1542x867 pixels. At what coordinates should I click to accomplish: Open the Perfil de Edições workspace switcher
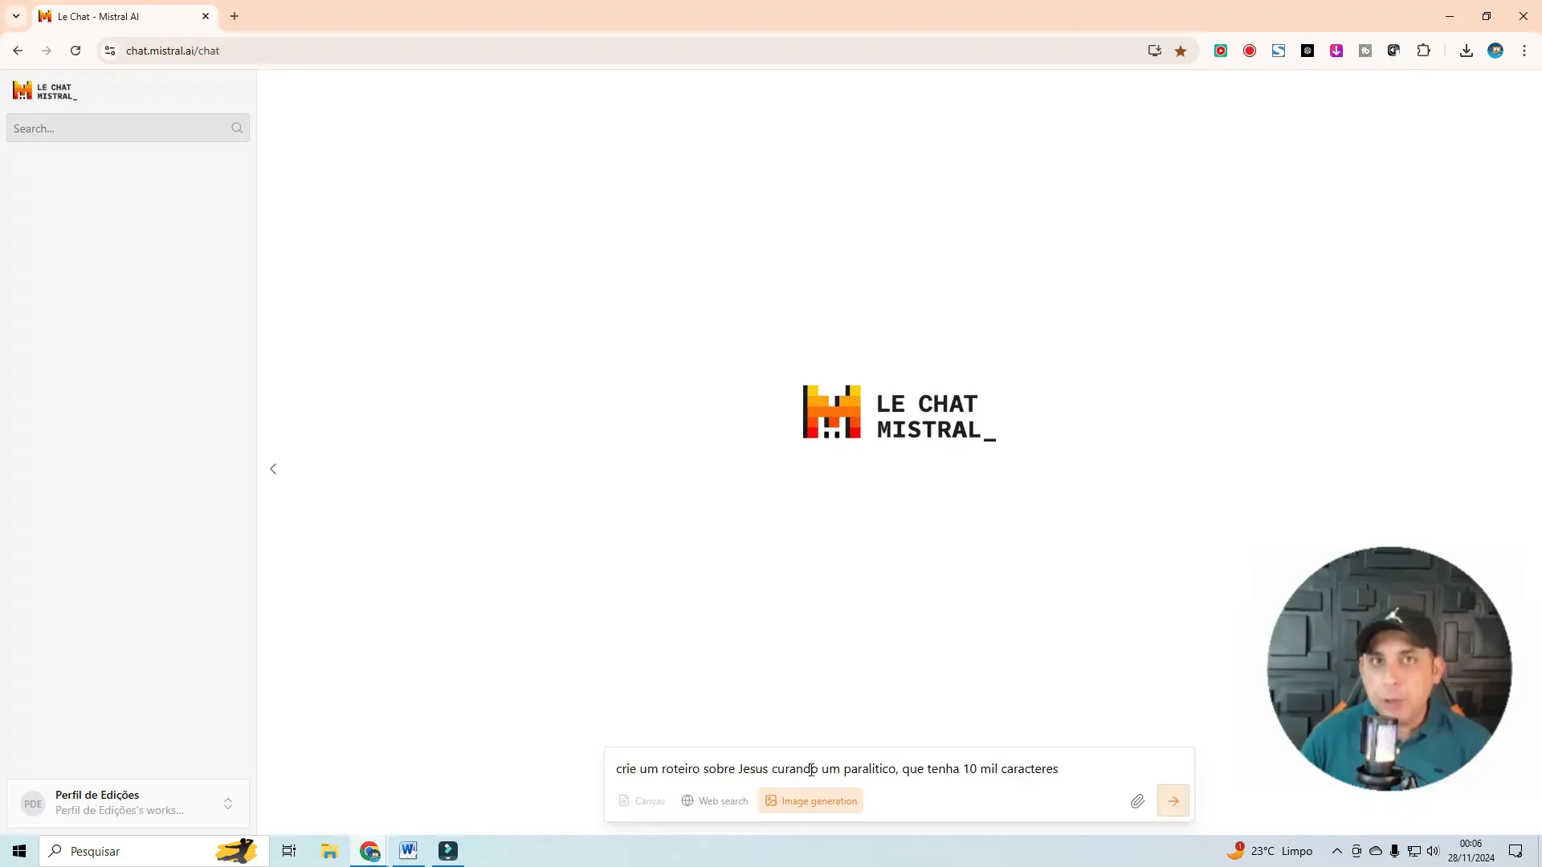point(128,803)
